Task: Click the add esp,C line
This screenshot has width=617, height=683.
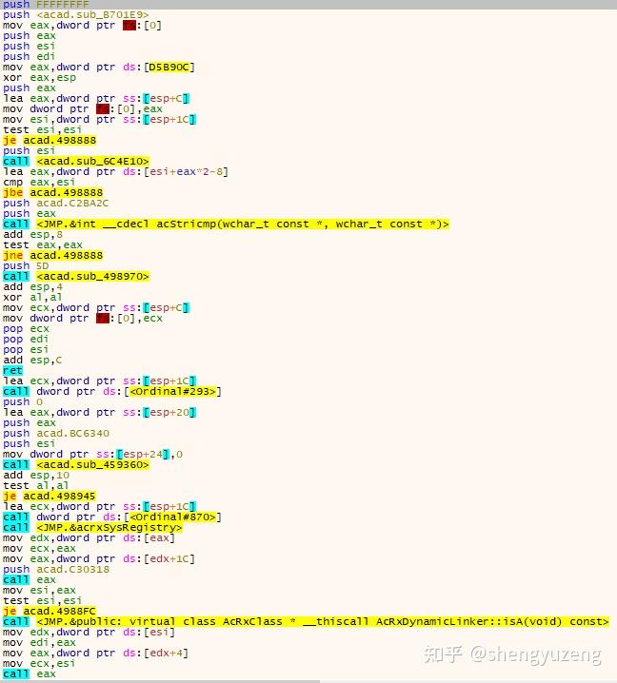Action: click(x=32, y=360)
